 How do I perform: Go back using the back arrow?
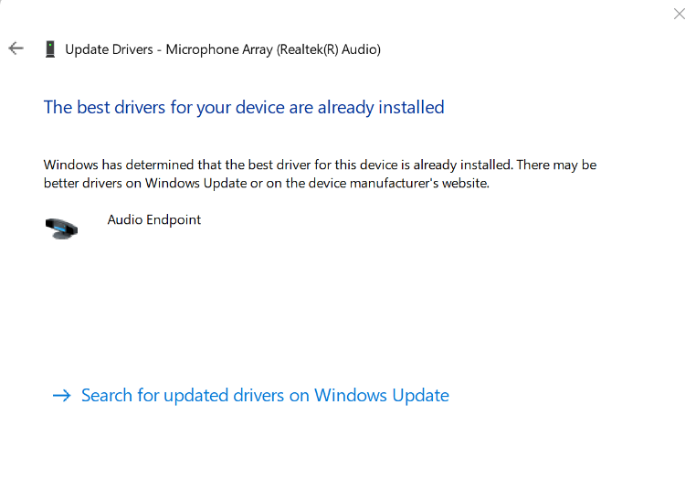click(x=16, y=48)
